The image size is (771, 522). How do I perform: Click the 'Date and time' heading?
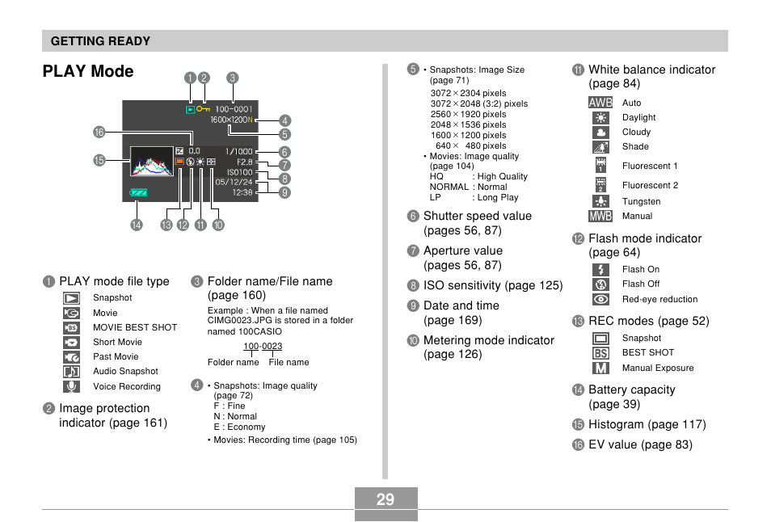click(461, 305)
